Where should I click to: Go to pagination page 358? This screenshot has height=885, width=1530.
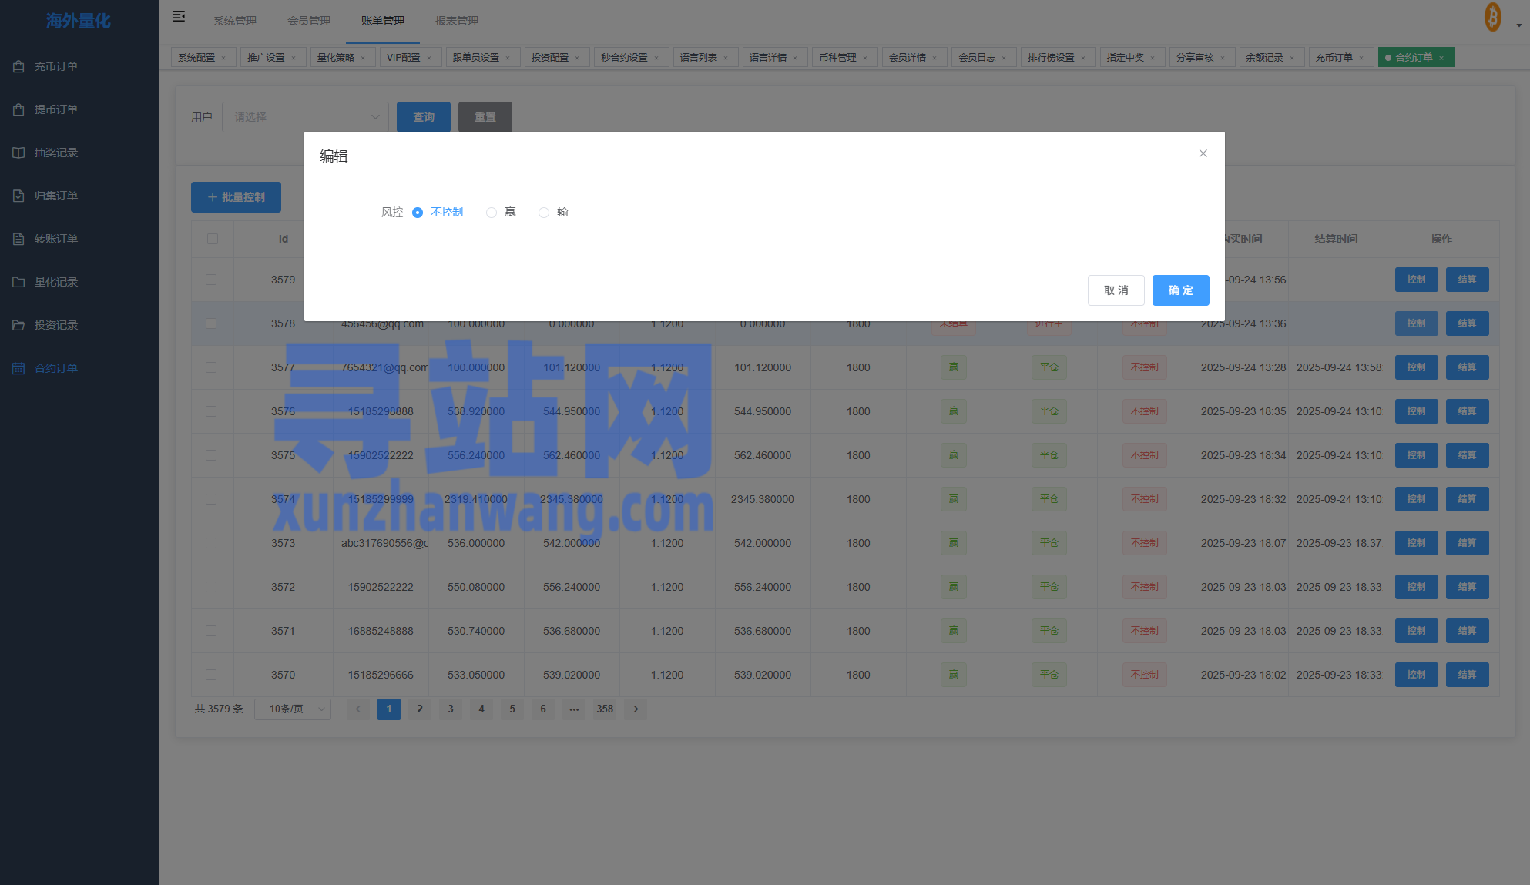click(605, 709)
